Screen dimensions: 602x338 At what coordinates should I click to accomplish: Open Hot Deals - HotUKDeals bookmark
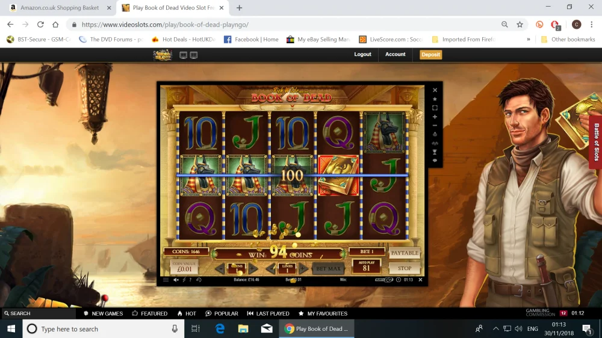click(183, 39)
